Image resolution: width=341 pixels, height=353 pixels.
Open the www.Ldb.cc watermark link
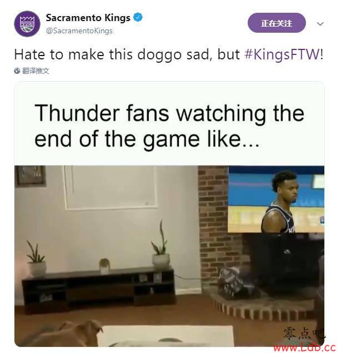click(304, 347)
